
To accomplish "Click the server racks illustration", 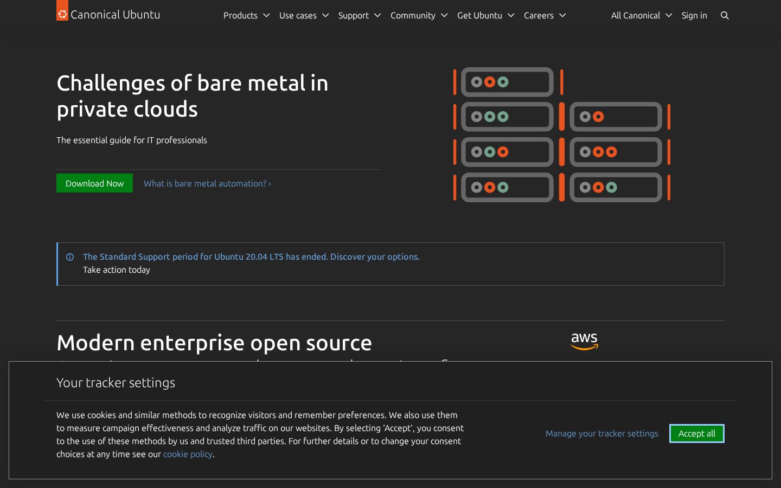I will click(x=562, y=135).
